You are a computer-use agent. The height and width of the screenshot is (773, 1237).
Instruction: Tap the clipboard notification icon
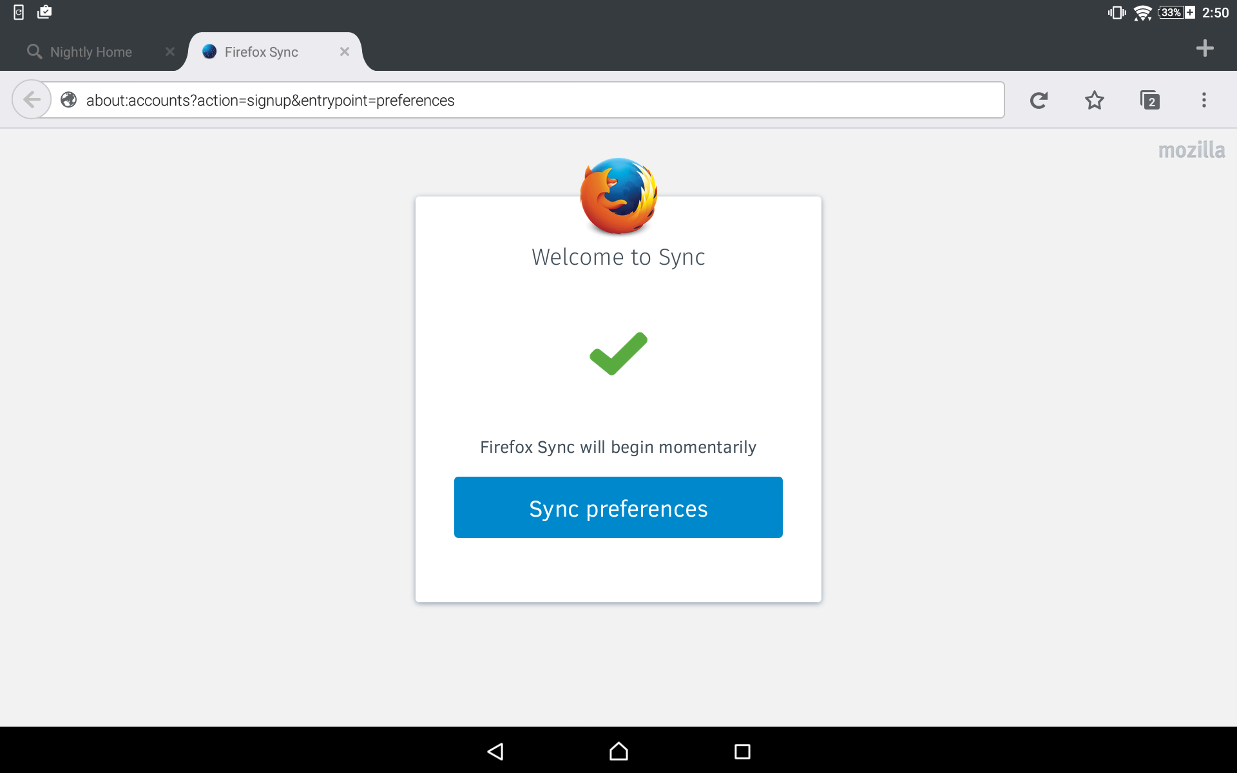(44, 12)
